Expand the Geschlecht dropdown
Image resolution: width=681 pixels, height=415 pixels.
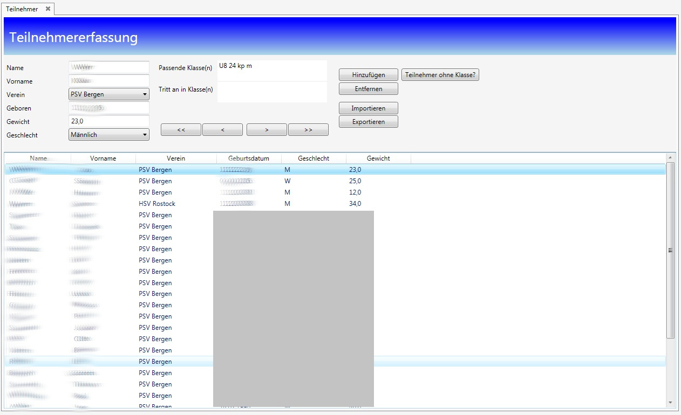point(109,135)
